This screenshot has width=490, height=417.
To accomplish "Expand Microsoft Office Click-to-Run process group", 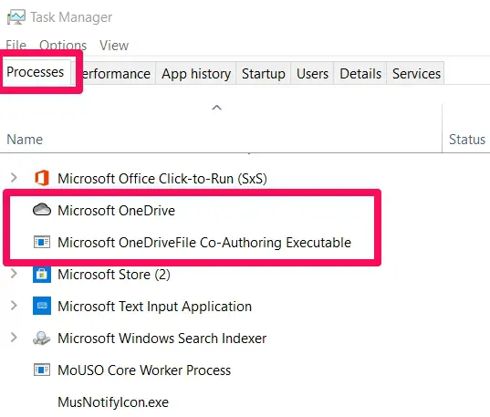I will (14, 178).
